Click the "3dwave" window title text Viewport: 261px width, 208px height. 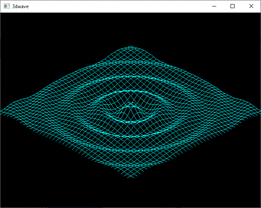pos(20,6)
